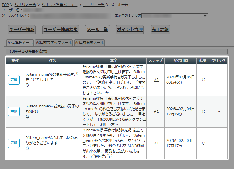Open 詳細 for the お支払い完了 mail
Image resolution: width=234 pixels, height=169 pixels.
point(14,111)
